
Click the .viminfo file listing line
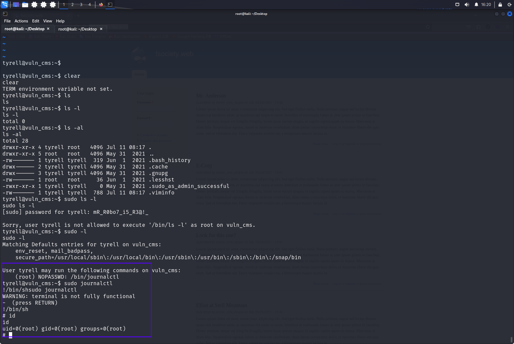click(x=88, y=193)
